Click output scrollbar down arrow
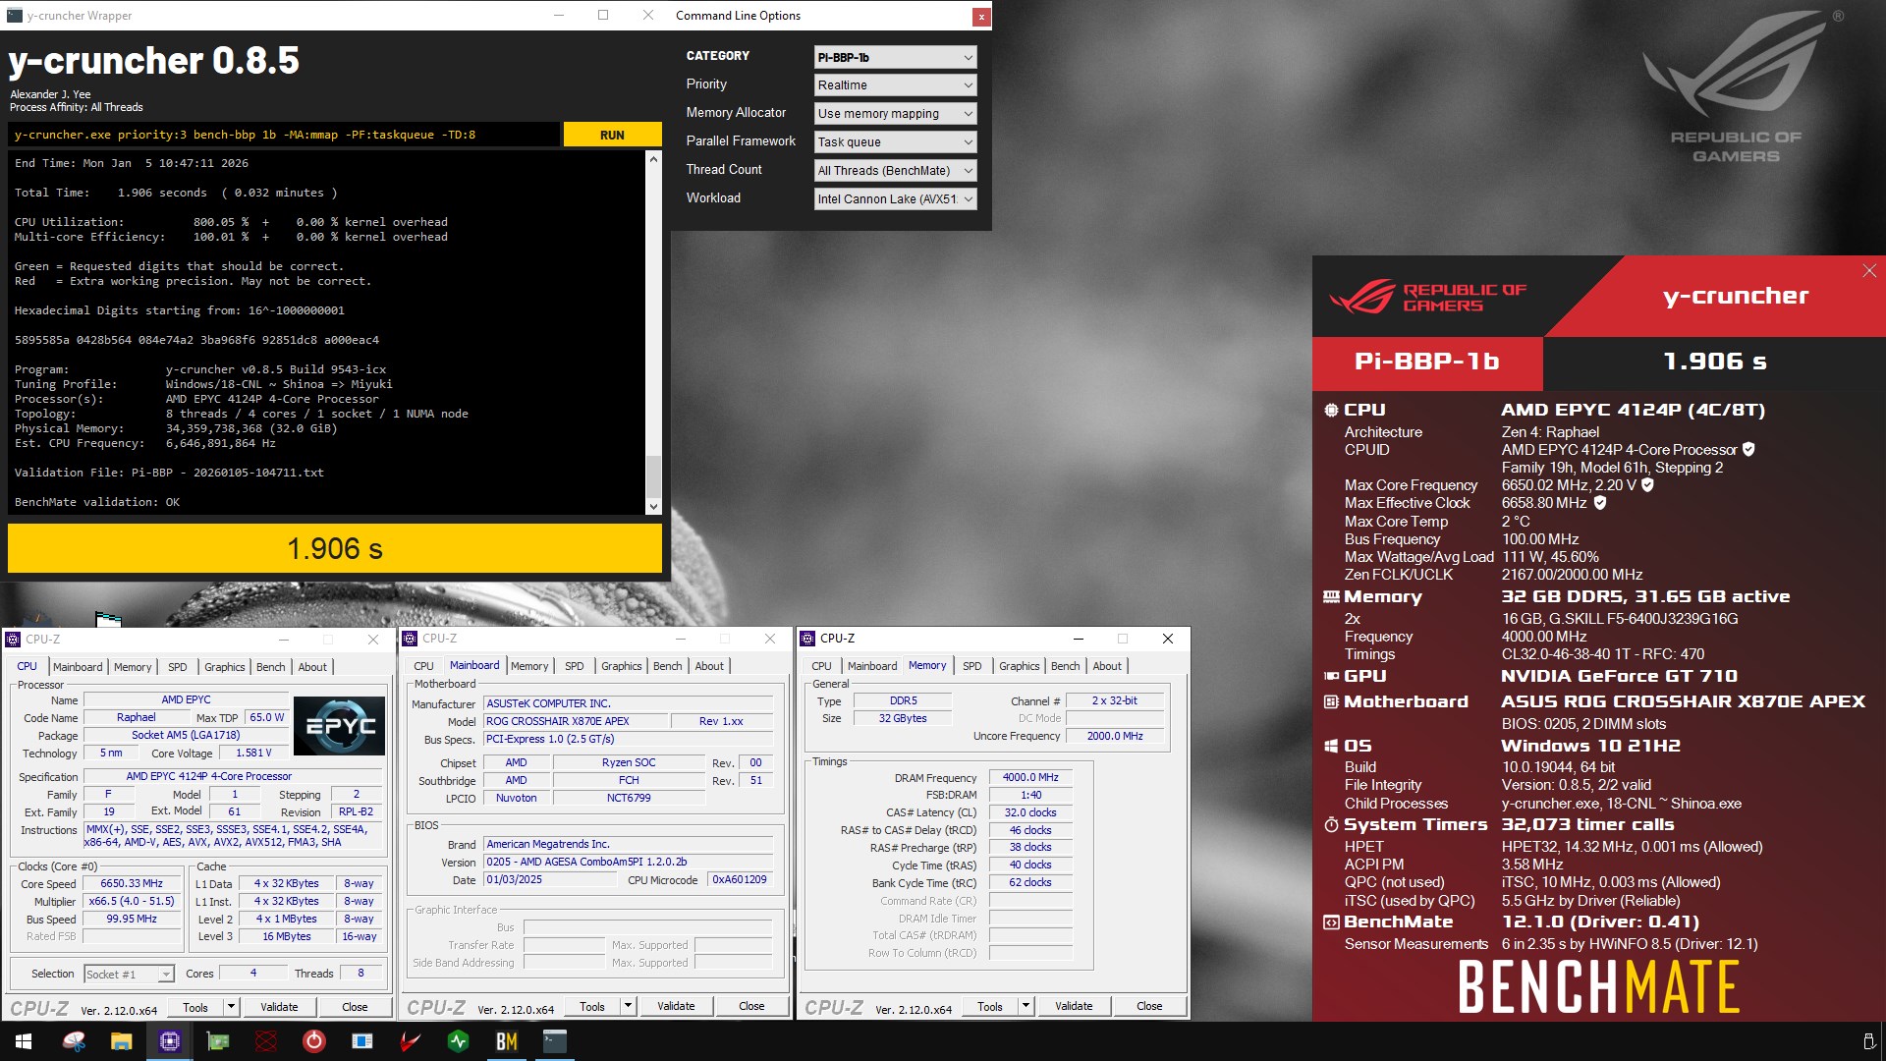Image resolution: width=1886 pixels, height=1061 pixels. [x=653, y=507]
